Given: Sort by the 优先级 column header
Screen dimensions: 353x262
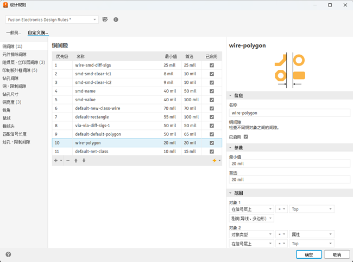Looking at the screenshot, I should click(62, 56).
